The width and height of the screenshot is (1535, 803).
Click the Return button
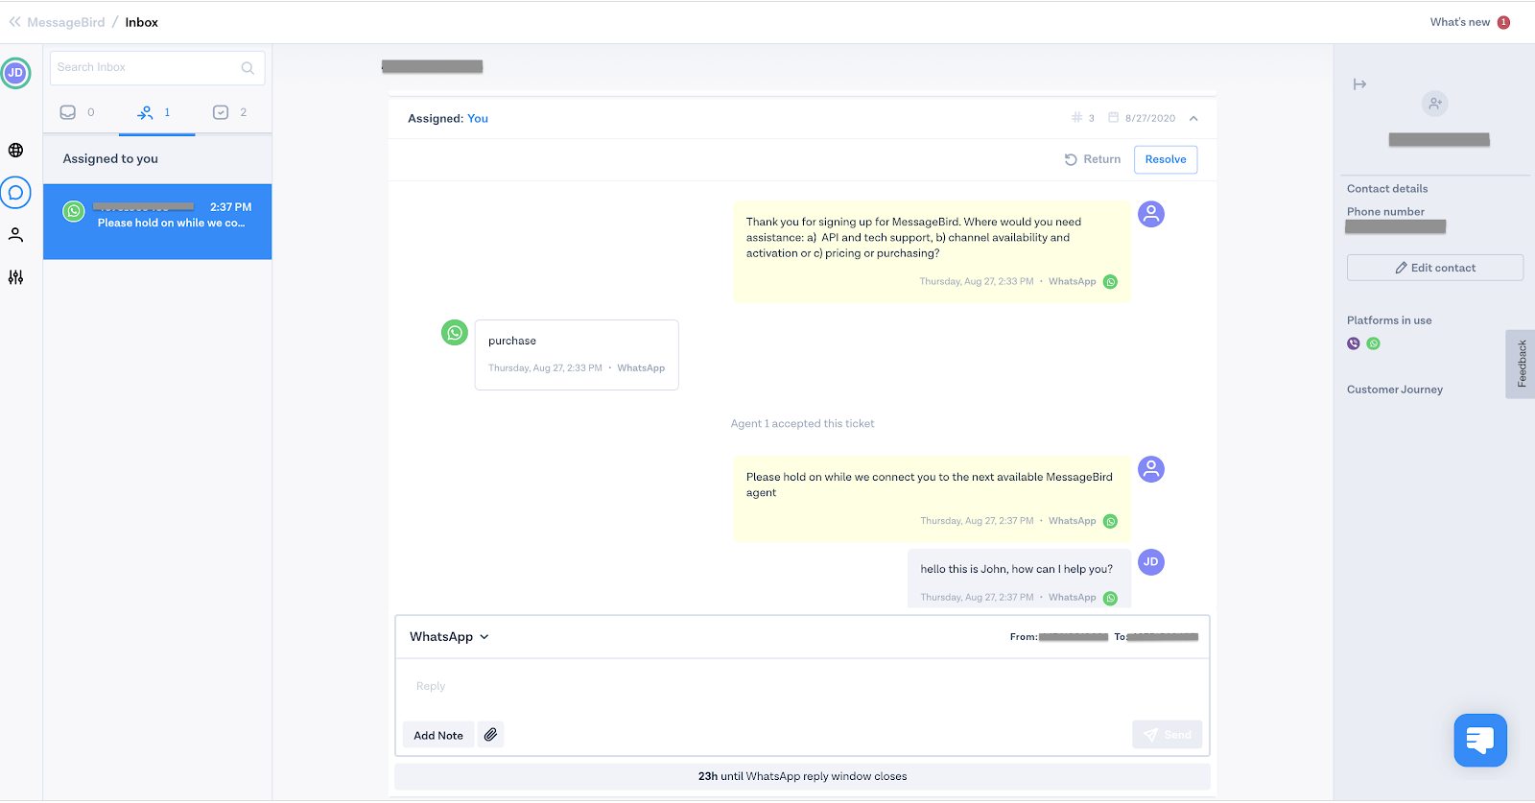tap(1093, 159)
